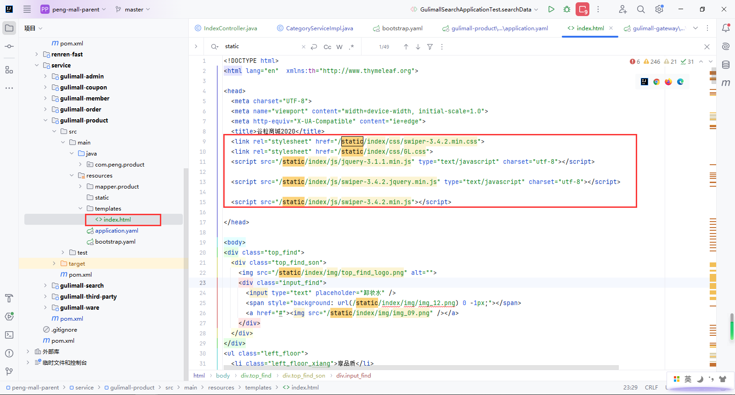Open the peng-mall-parent project dropdown
The width and height of the screenshot is (735, 395).
point(73,9)
